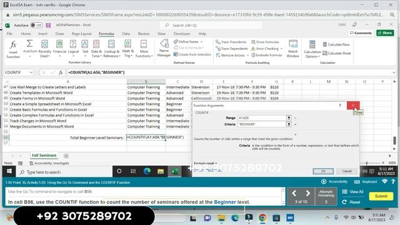The height and width of the screenshot is (225, 400).
Task: Collapse the Range field dialog button
Action: point(289,118)
